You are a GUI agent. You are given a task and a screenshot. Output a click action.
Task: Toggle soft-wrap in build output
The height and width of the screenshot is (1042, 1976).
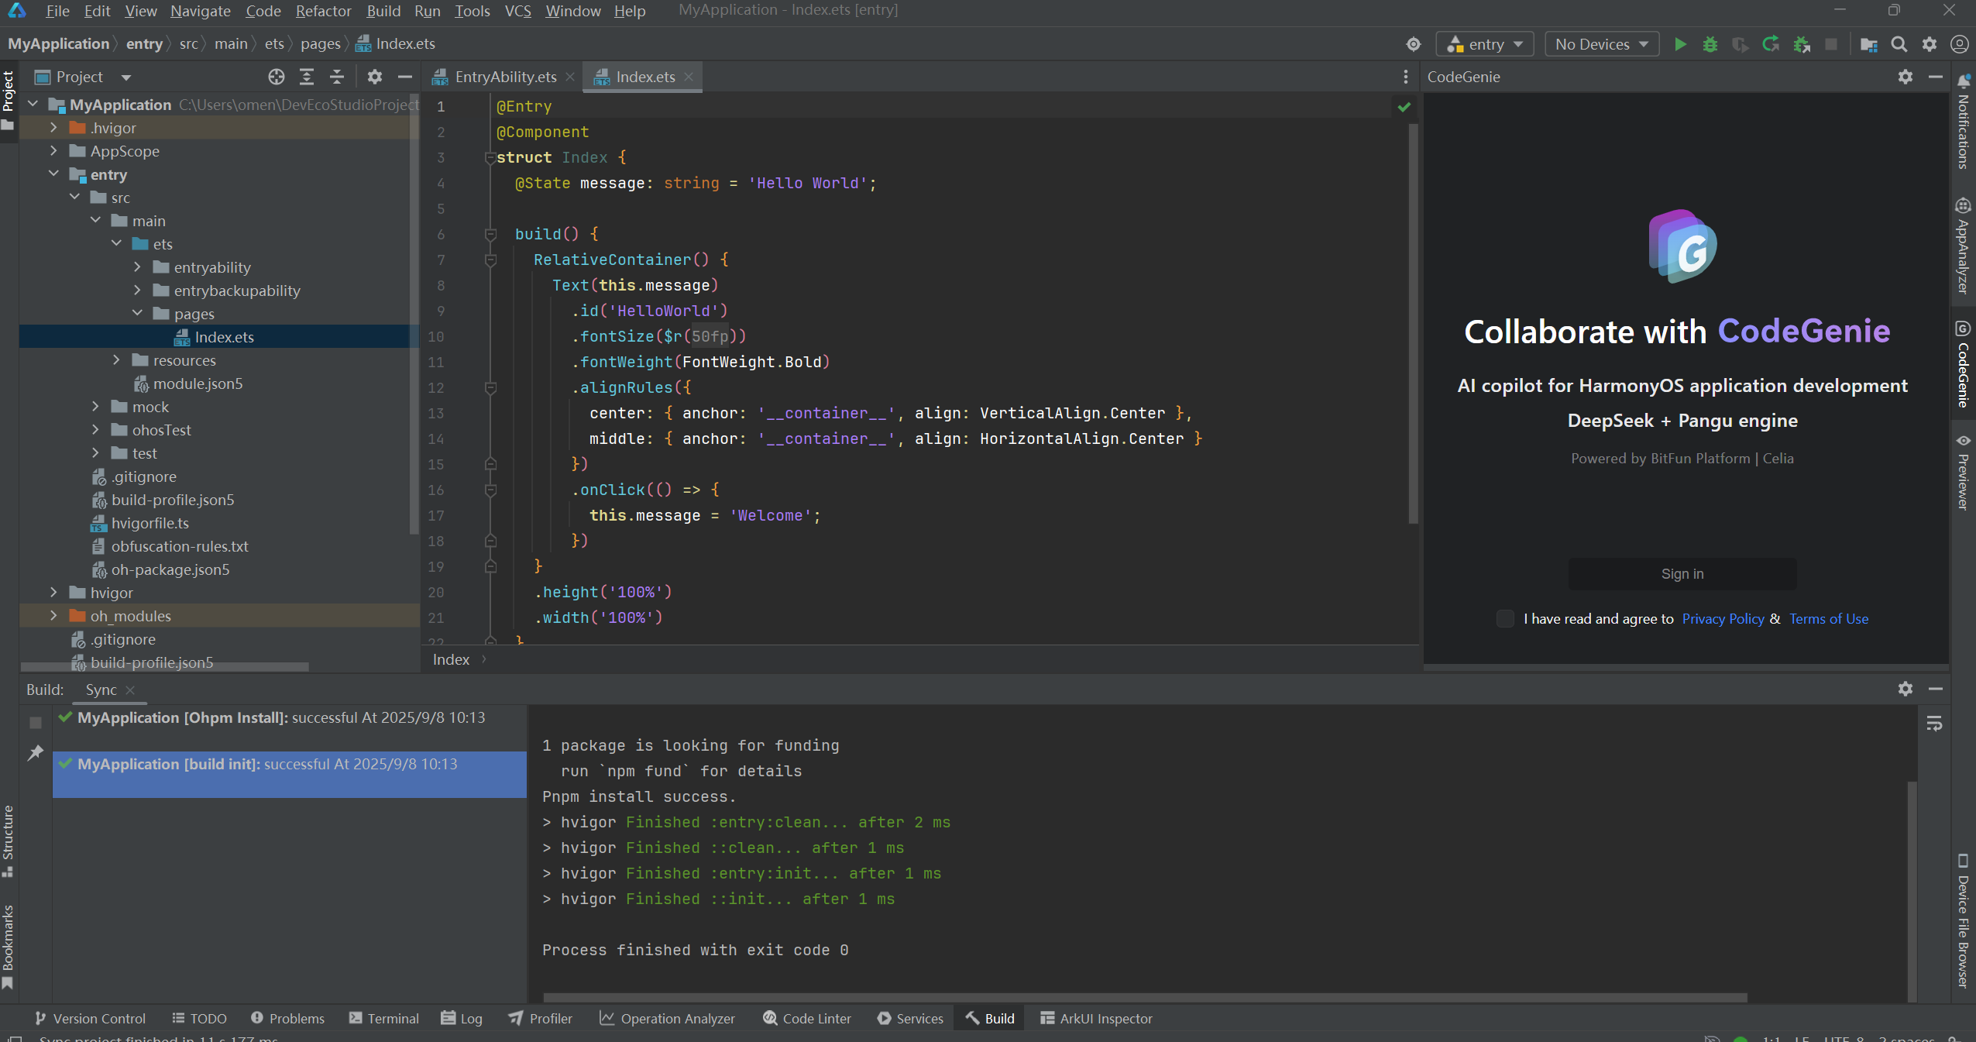[x=1934, y=724]
